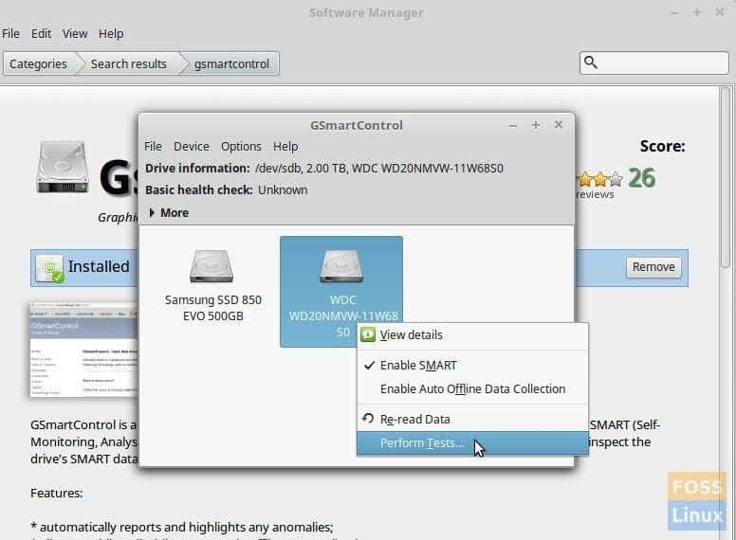
Task: Click the View details info icon
Action: [x=368, y=334]
